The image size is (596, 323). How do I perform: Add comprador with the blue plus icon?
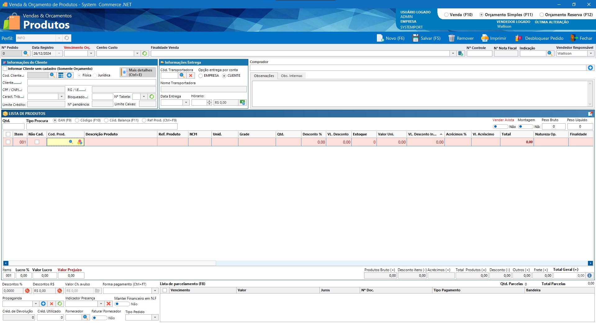click(x=590, y=68)
